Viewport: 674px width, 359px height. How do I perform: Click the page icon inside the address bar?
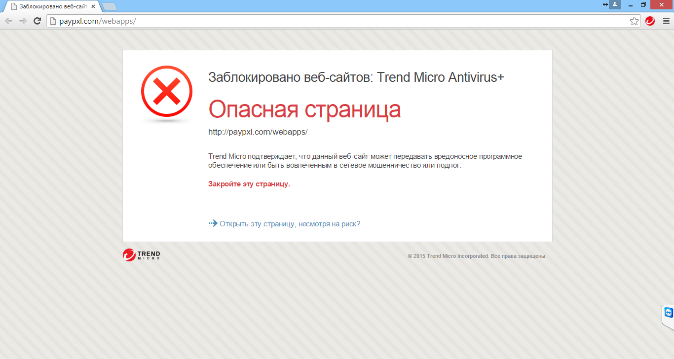pyautogui.click(x=52, y=21)
